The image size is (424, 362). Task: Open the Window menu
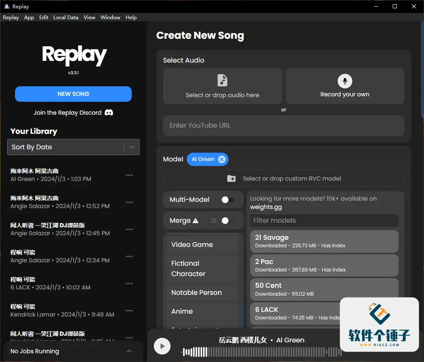(x=110, y=18)
